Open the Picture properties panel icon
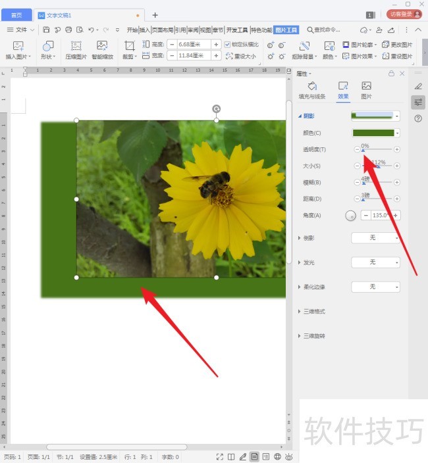This screenshot has width=428, height=463. click(x=366, y=86)
